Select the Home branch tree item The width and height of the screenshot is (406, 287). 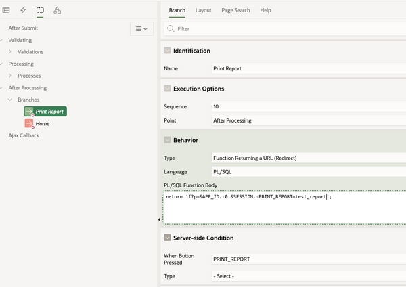pos(43,124)
